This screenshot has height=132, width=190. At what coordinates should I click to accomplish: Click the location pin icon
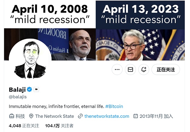(x=31, y=116)
